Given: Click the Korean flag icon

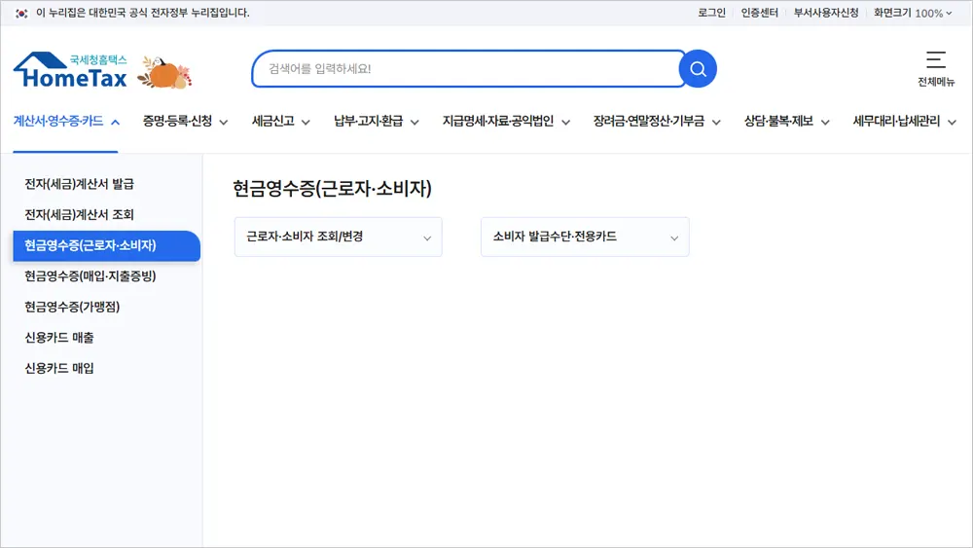Looking at the screenshot, I should 21,13.
